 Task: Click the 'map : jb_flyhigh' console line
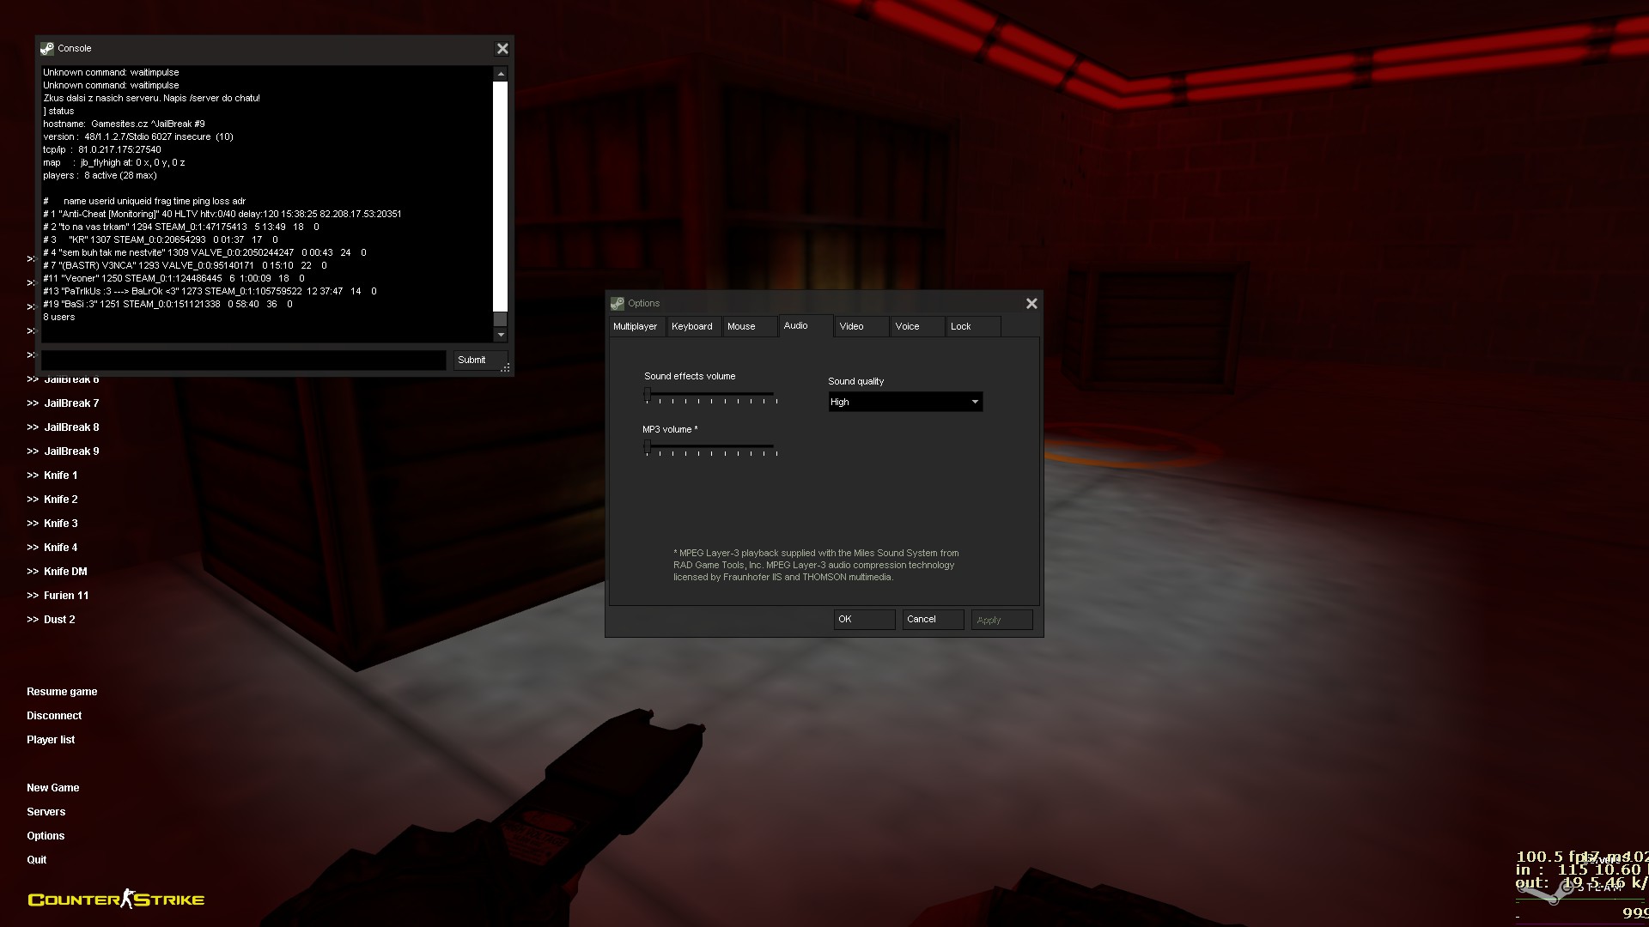pos(114,162)
